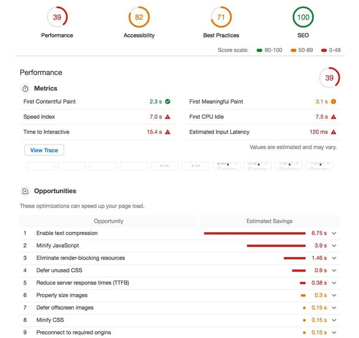Click warning triangle beside First CPU Idle
Screen dimensions: 359x338
(x=334, y=117)
